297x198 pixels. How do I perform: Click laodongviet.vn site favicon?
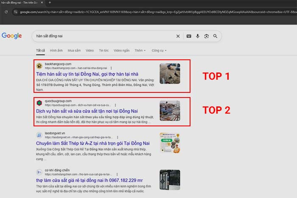tap(39, 135)
